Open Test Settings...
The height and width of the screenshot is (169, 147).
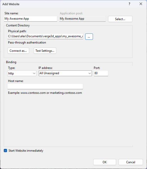pos(45,51)
